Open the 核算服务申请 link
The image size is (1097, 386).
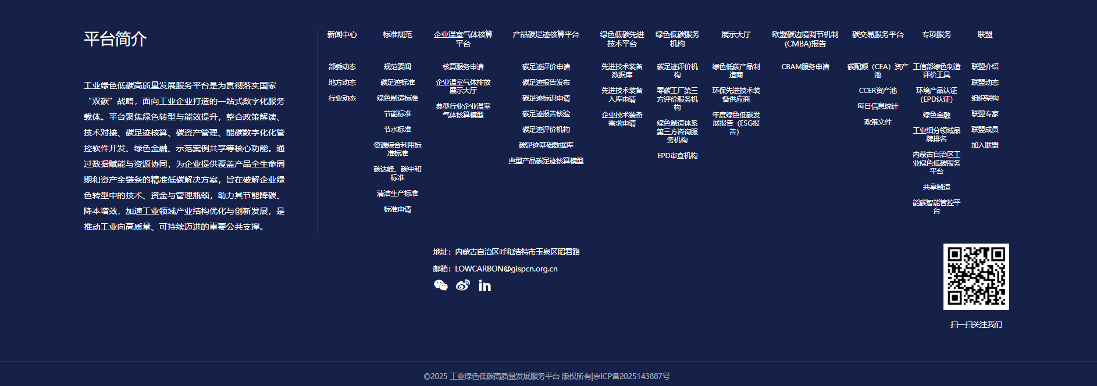pyautogui.click(x=463, y=67)
